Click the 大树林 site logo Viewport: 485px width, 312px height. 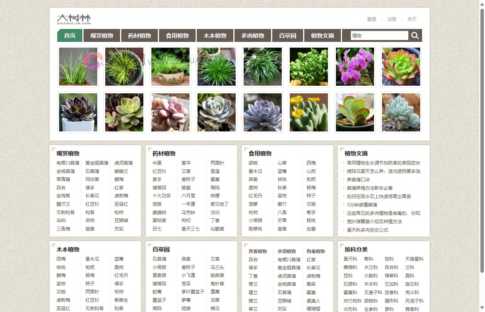click(74, 19)
